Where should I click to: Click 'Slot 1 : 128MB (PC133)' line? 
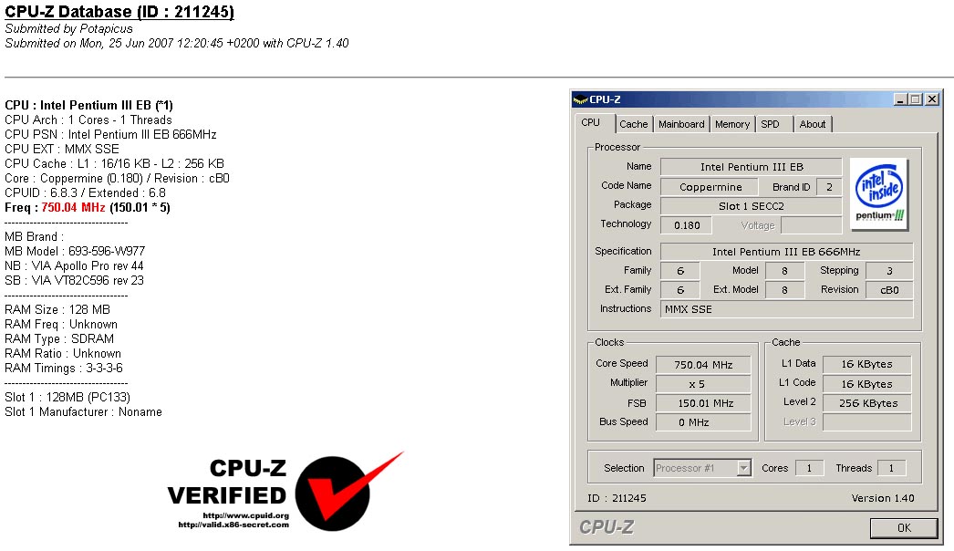pyautogui.click(x=67, y=398)
